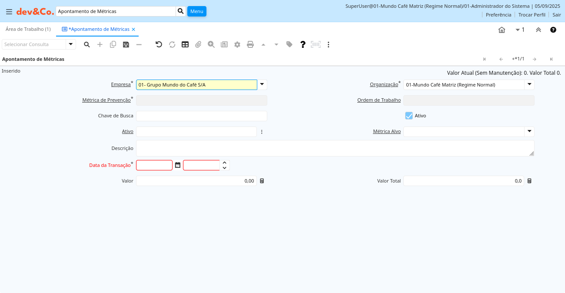Uncheck the Ativo checkbox
The image size is (565, 293).
pyautogui.click(x=409, y=116)
